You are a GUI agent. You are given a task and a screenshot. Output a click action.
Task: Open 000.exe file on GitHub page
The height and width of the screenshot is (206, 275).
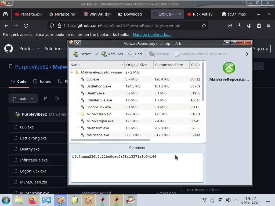tap(27, 127)
